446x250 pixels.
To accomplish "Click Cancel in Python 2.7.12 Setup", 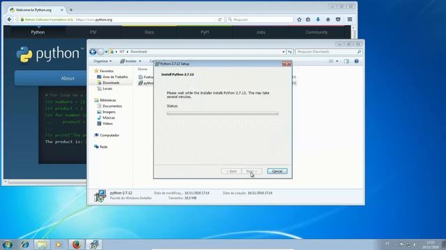I will (277, 172).
